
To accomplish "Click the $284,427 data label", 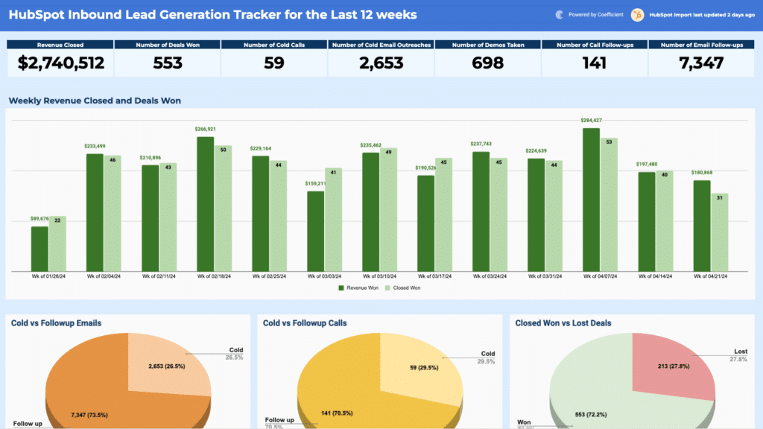I will tap(591, 120).
